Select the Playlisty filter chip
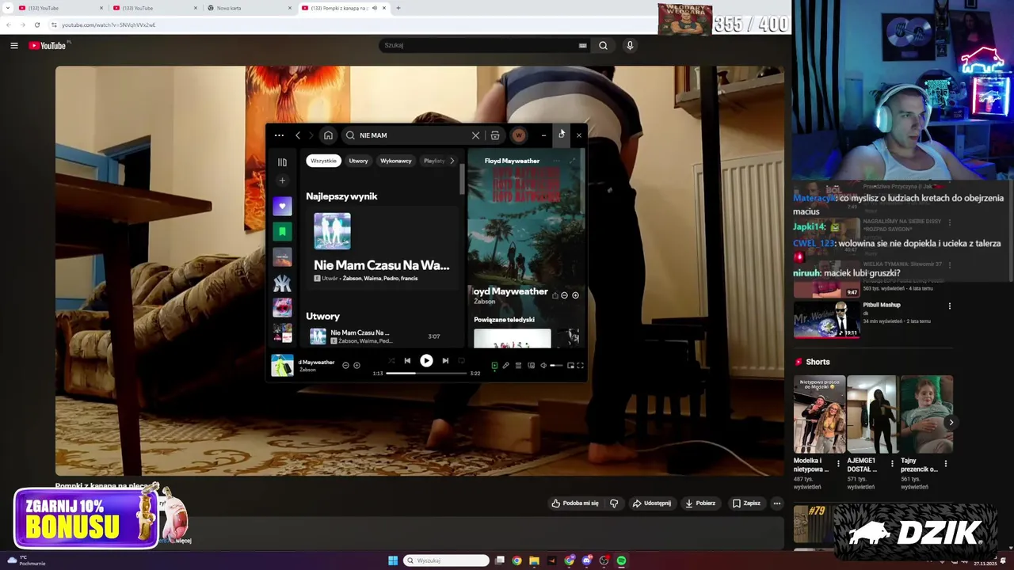This screenshot has width=1014, height=570. click(434, 161)
